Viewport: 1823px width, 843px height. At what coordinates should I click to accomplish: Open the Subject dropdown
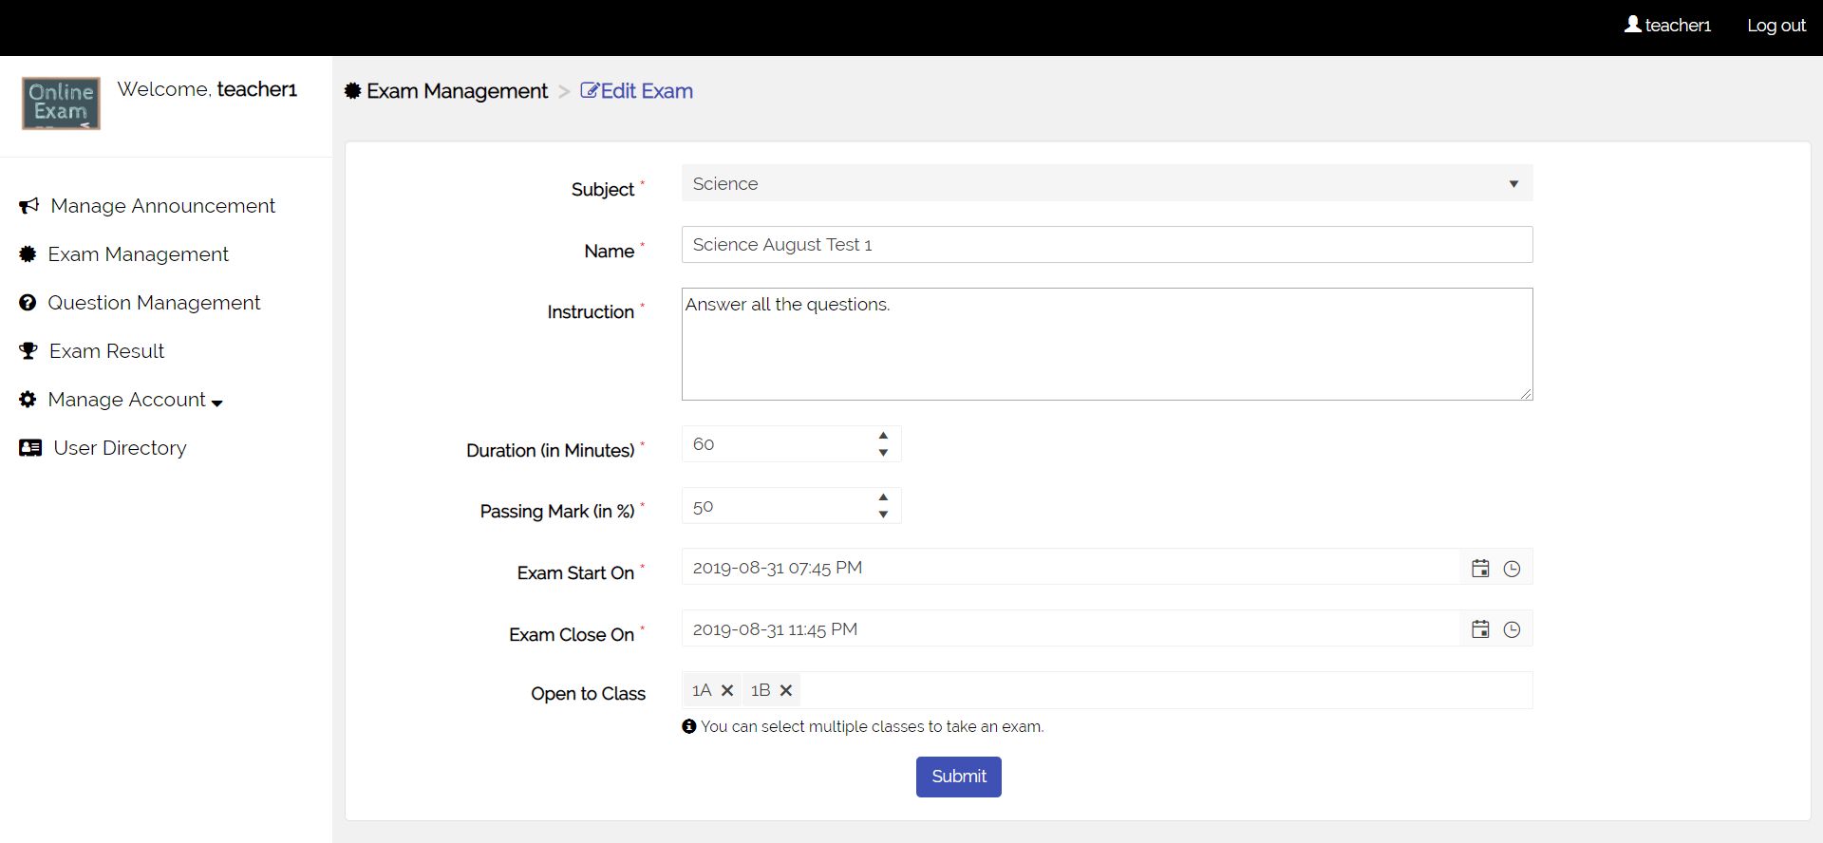pos(1106,183)
